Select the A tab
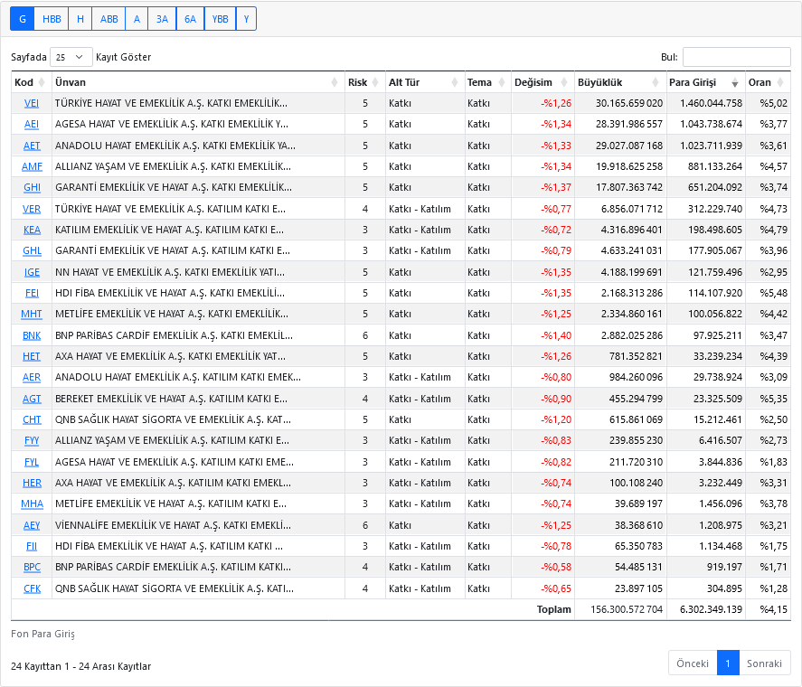 click(137, 19)
